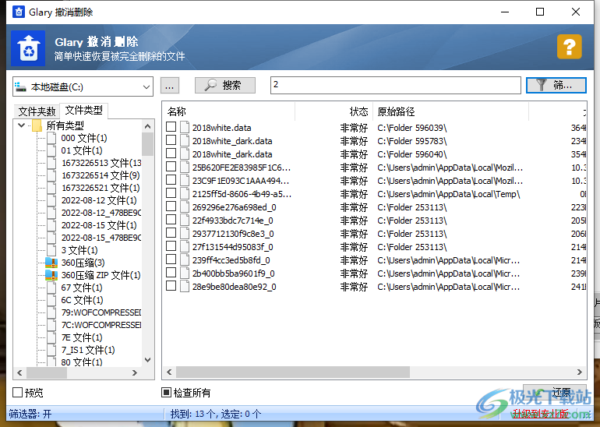Click tree panel scroll right arrow

(134, 372)
